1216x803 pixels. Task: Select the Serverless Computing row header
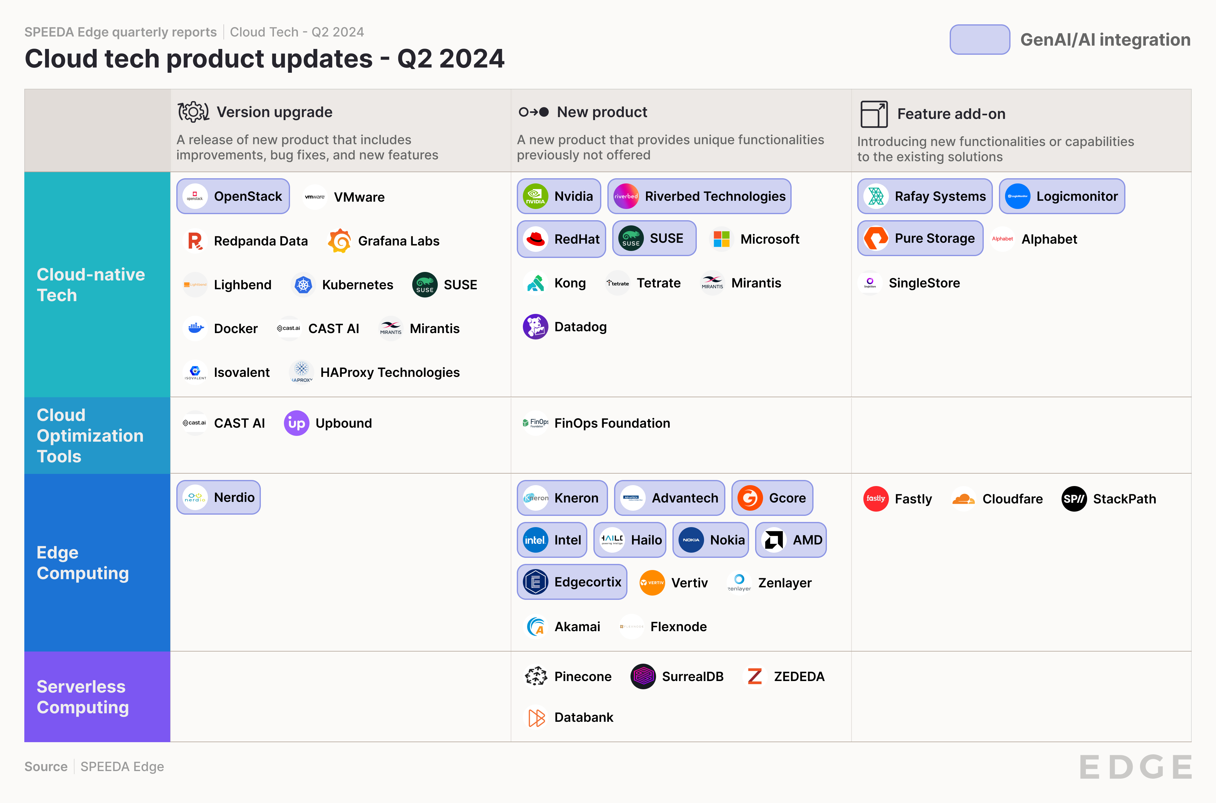click(x=97, y=697)
